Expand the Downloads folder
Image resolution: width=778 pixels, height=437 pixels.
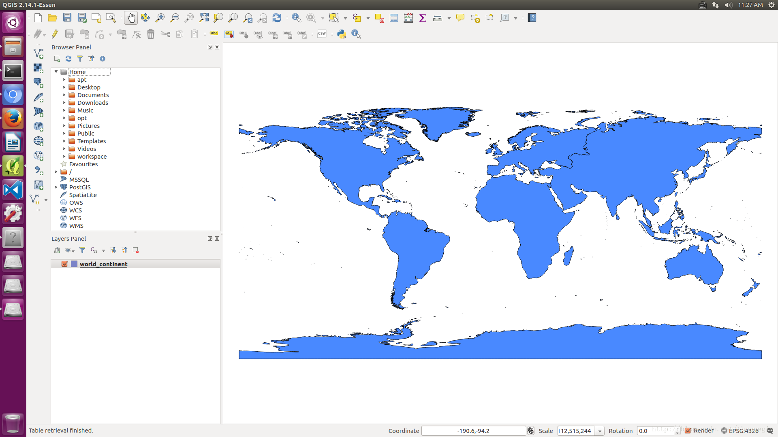click(64, 102)
